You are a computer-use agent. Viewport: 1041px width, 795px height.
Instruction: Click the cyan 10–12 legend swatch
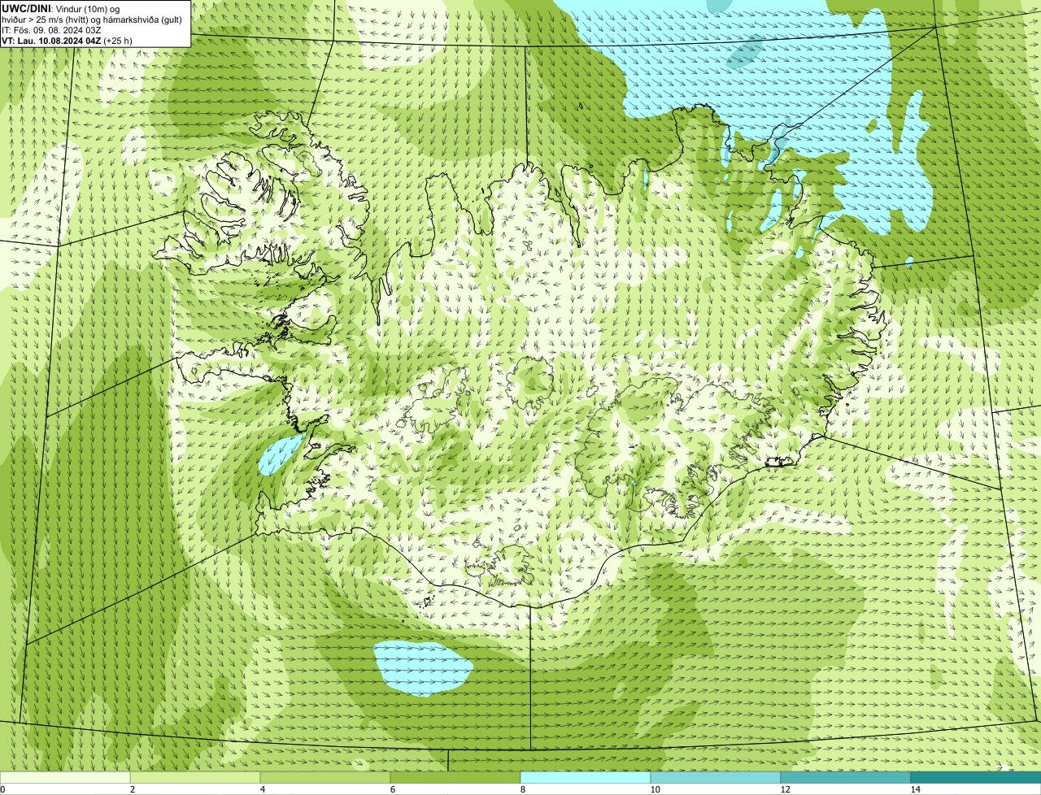(716, 778)
